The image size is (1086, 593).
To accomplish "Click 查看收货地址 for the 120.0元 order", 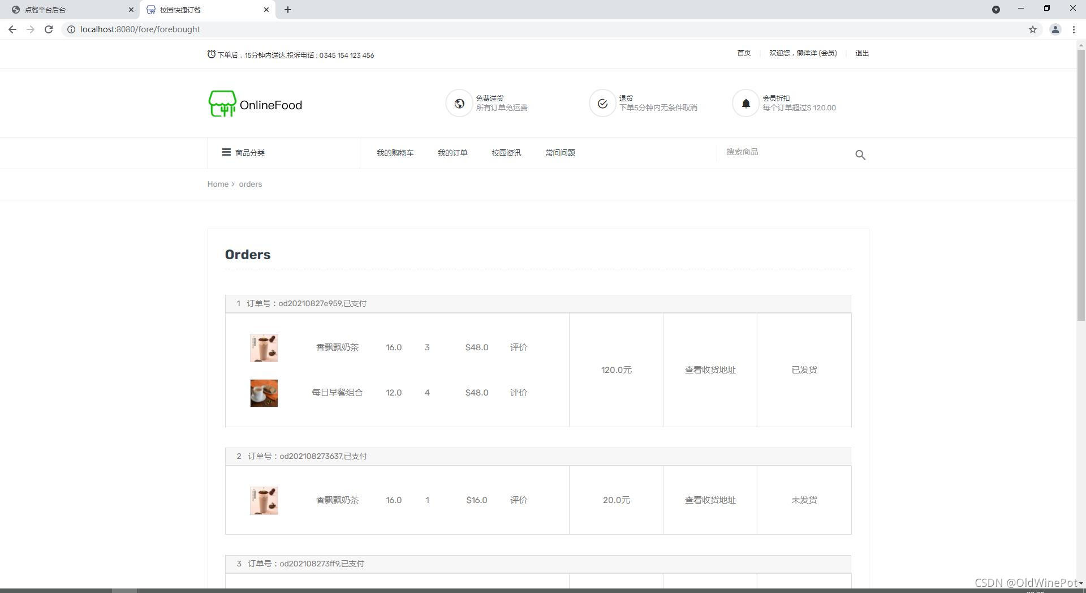I will [x=710, y=370].
